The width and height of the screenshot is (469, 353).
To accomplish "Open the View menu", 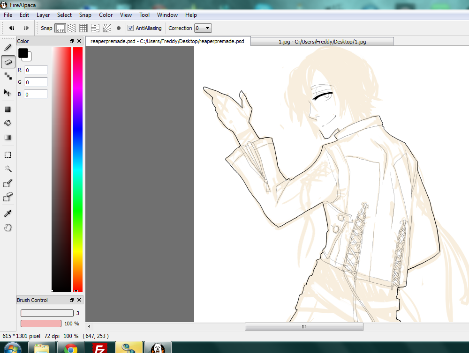I will click(126, 15).
